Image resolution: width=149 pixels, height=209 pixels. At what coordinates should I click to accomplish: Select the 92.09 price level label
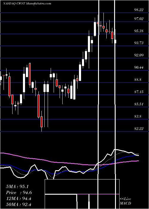click(x=139, y=55)
